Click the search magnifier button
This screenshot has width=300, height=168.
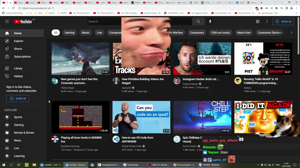[x=198, y=21]
